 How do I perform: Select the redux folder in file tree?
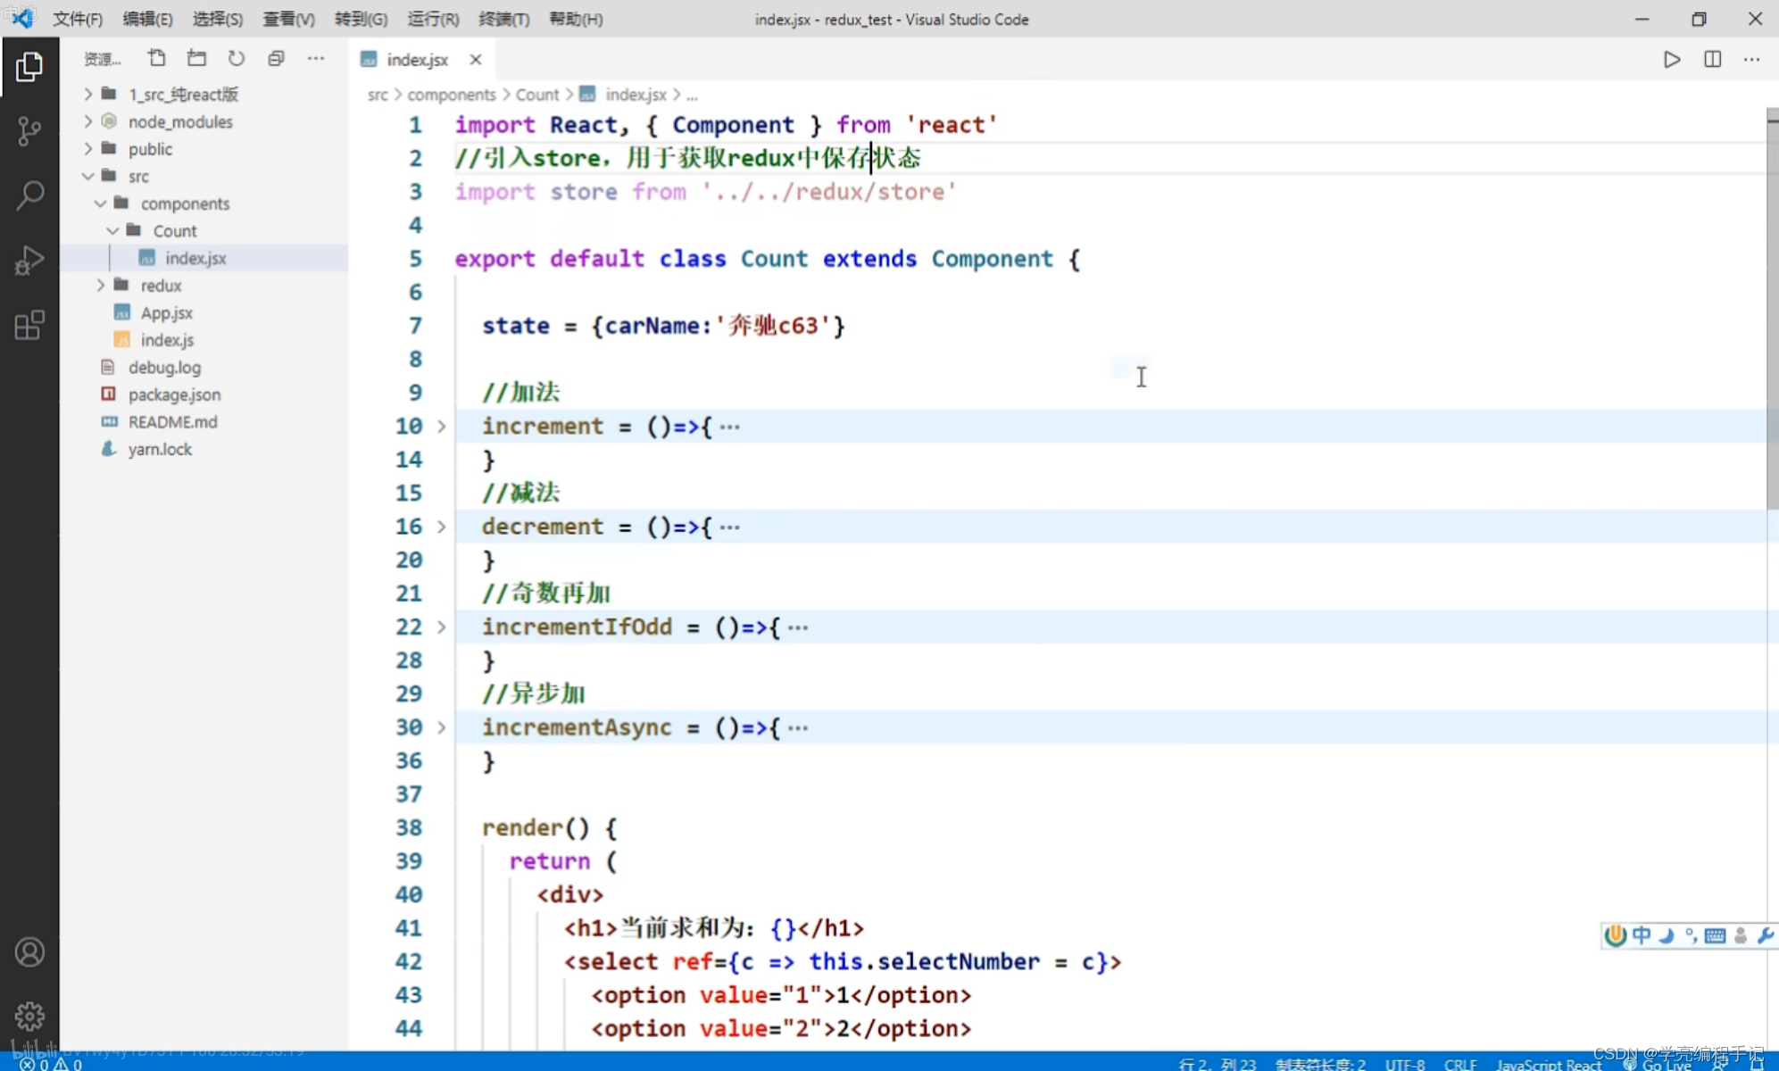[160, 285]
